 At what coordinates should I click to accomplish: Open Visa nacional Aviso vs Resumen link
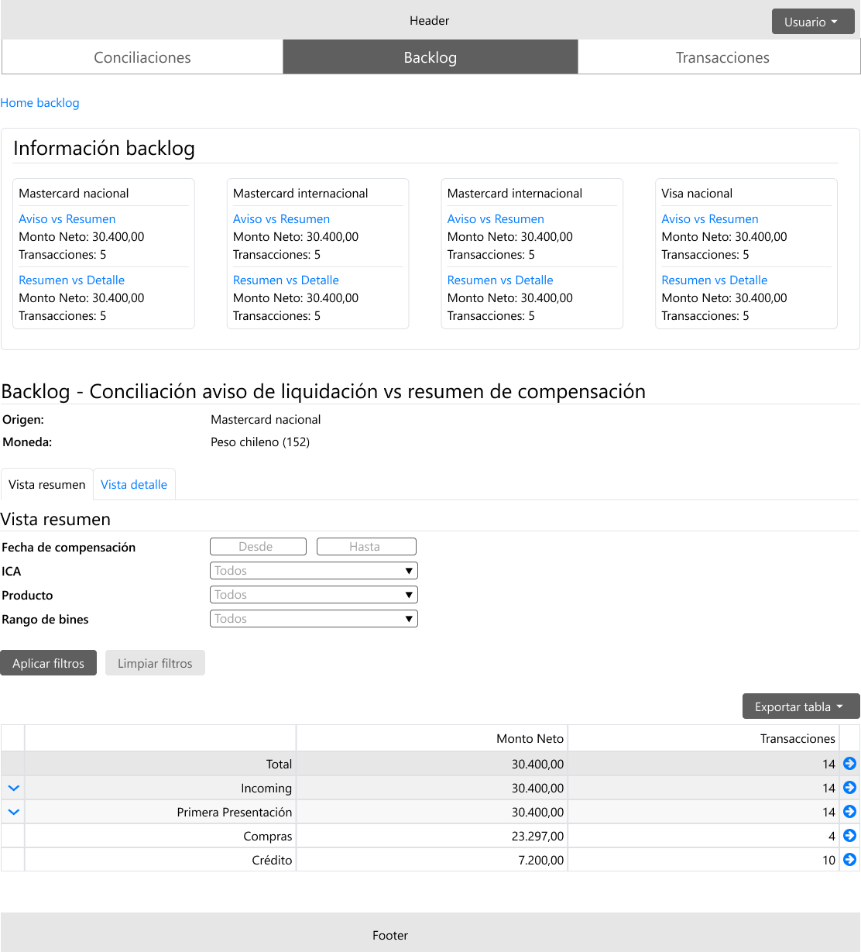pos(709,219)
